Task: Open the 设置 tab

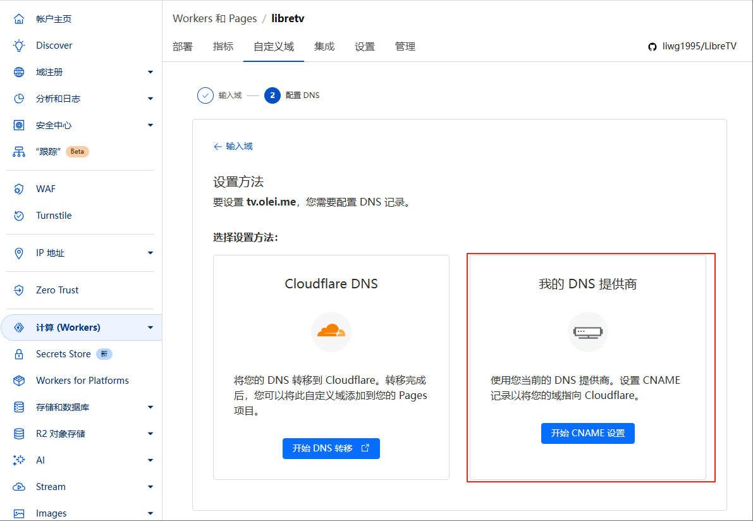Action: pos(365,47)
